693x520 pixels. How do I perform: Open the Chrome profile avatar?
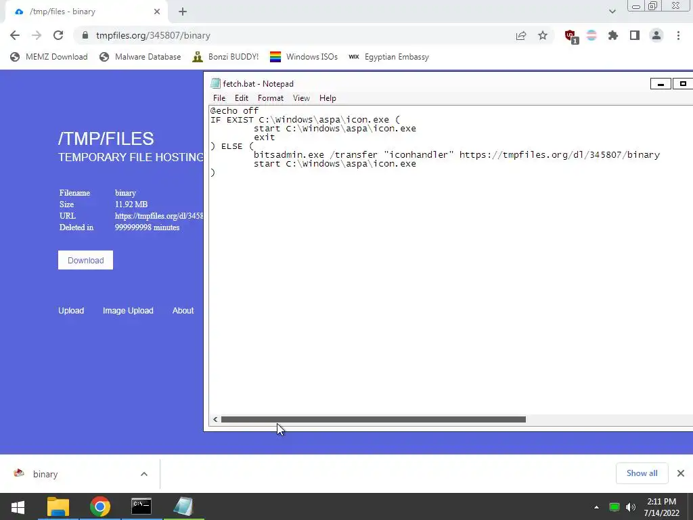click(656, 35)
